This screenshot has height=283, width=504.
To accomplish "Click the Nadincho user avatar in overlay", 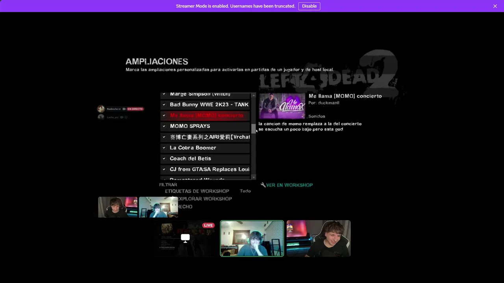I will [x=101, y=109].
